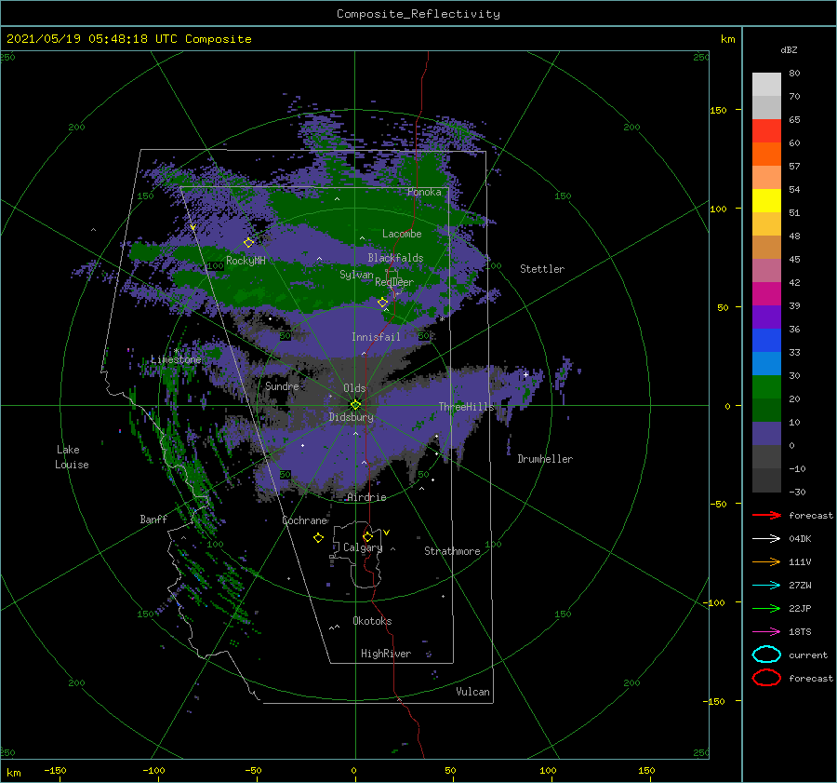Click the RedDeer city label

394,282
